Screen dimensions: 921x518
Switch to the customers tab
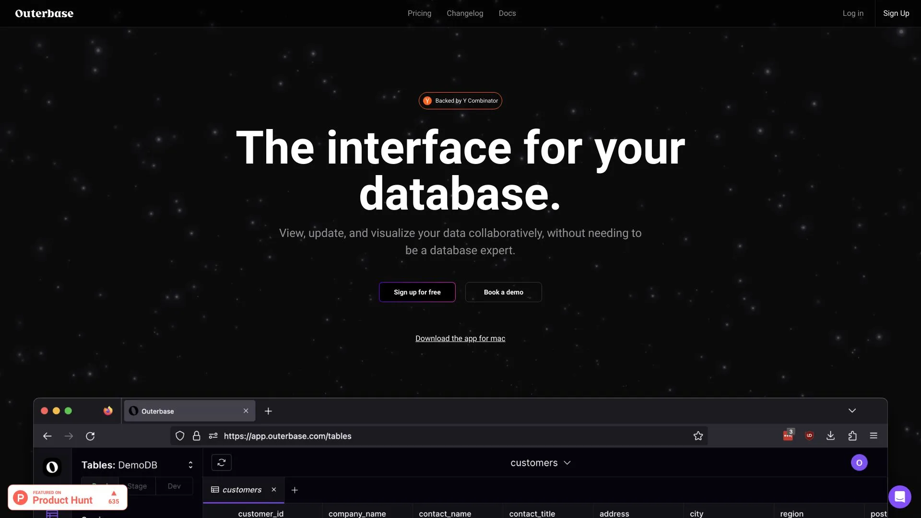[242, 490]
